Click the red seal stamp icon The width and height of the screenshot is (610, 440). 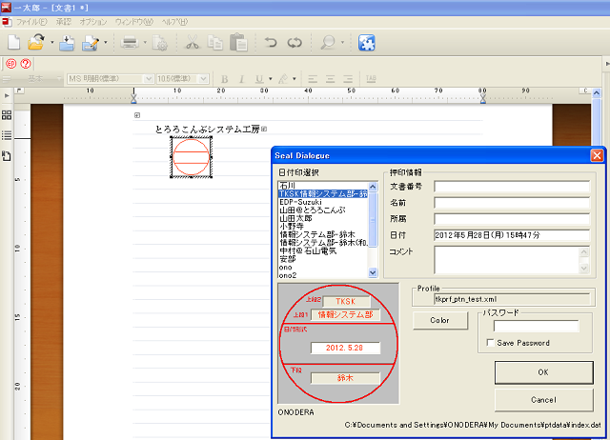pyautogui.click(x=10, y=64)
